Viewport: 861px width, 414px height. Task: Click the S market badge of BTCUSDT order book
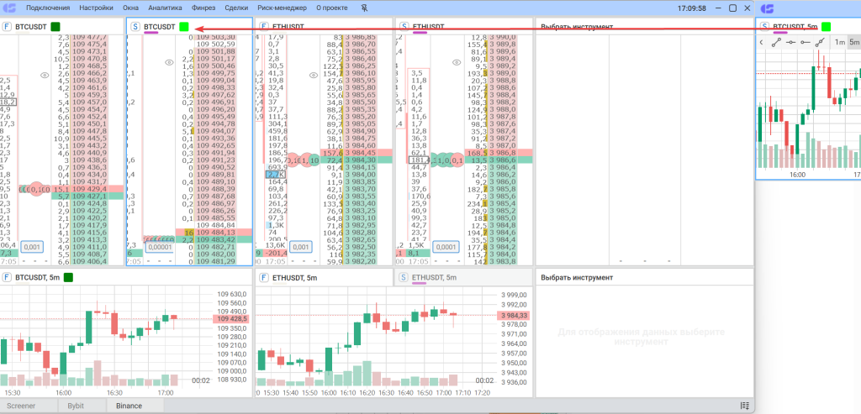(x=135, y=27)
